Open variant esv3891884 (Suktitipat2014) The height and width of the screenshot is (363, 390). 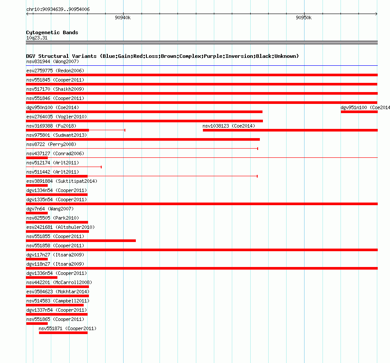(62, 181)
